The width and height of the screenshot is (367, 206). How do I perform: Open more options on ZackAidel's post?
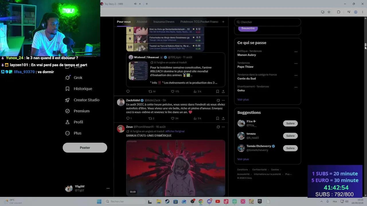pyautogui.click(x=223, y=100)
